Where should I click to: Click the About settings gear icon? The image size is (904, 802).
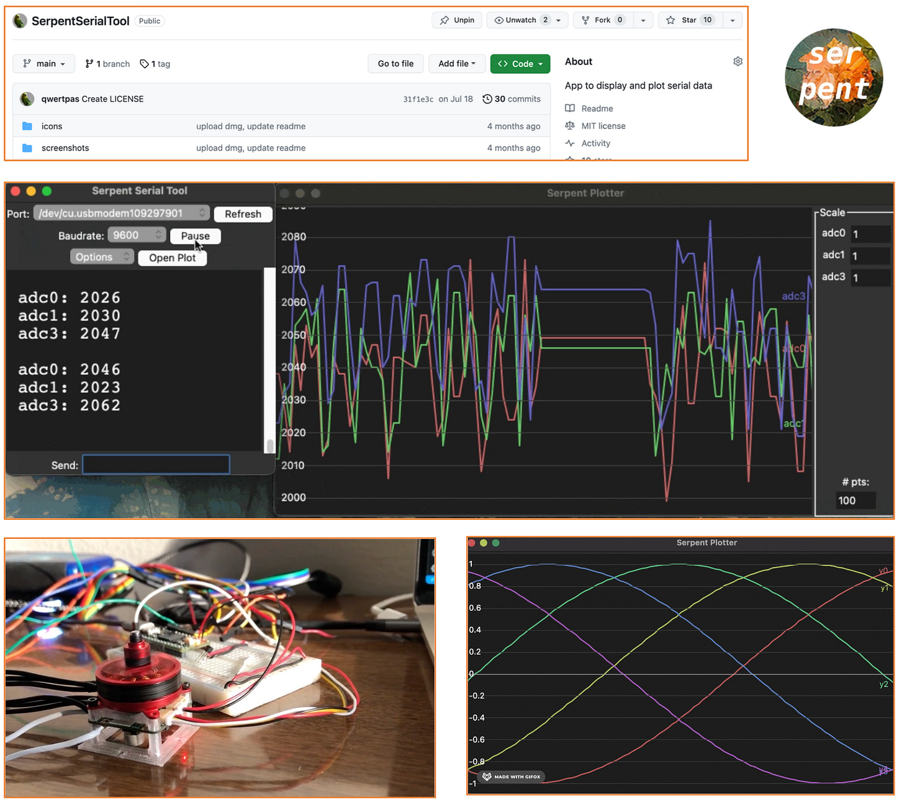(738, 61)
